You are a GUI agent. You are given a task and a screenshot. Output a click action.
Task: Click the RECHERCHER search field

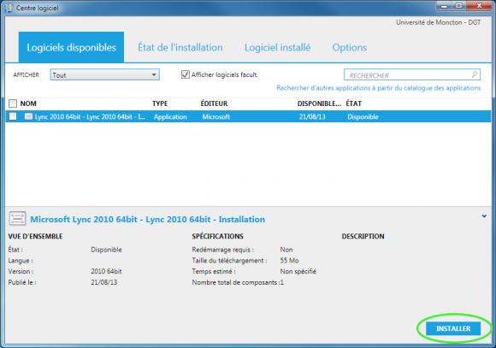tap(412, 75)
